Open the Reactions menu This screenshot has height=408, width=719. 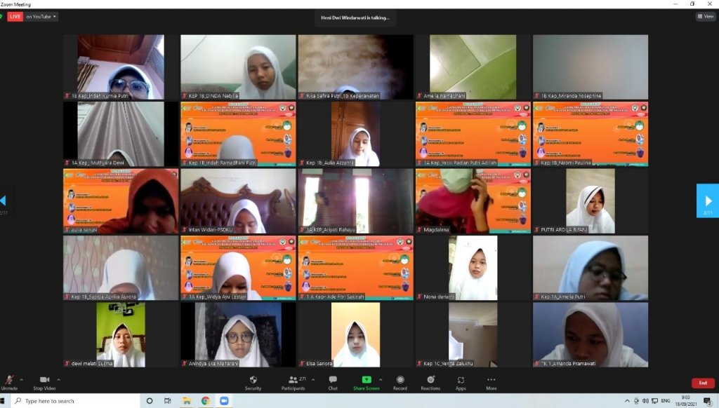(x=430, y=381)
